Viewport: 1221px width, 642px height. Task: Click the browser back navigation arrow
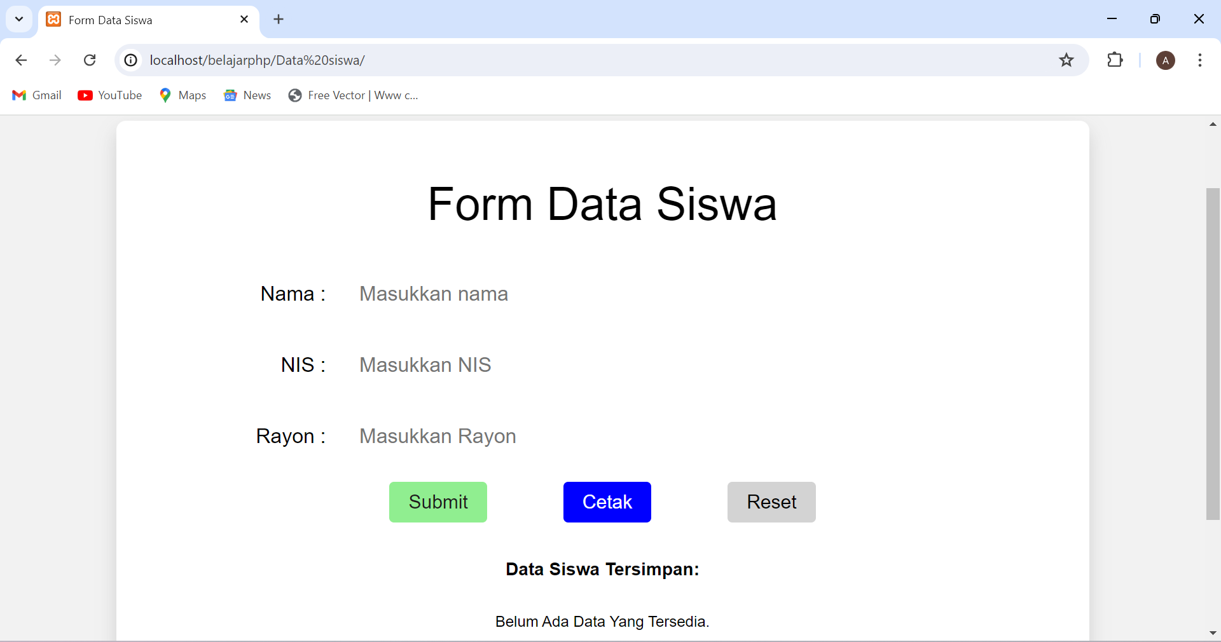21,60
